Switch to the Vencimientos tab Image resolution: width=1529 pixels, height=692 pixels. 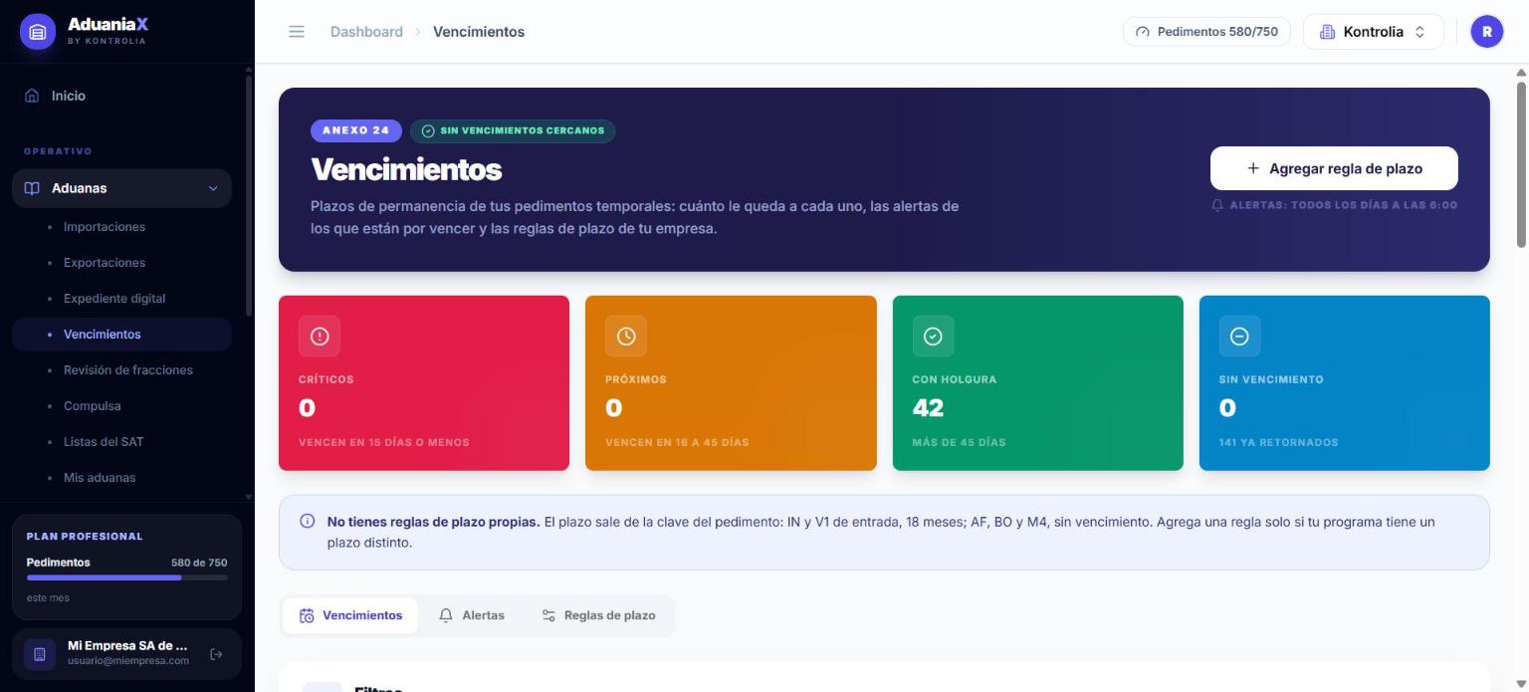coord(350,615)
